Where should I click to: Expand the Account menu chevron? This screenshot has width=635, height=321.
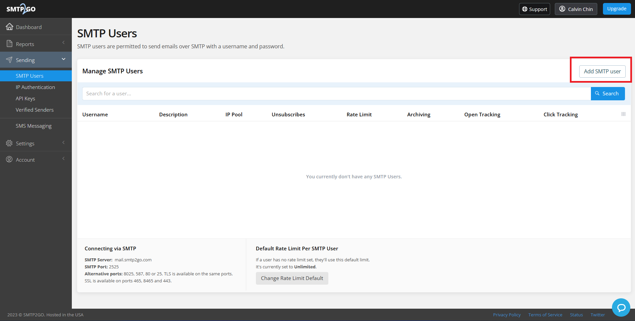pos(63,159)
